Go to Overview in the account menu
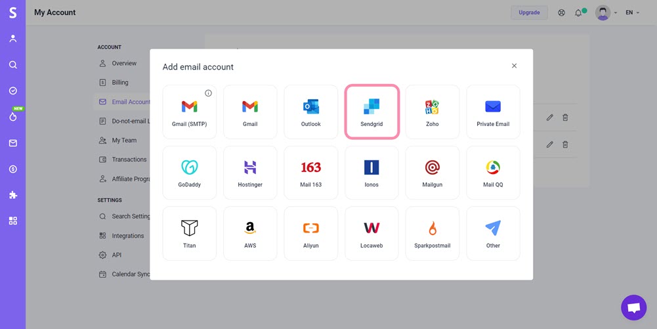 123,63
